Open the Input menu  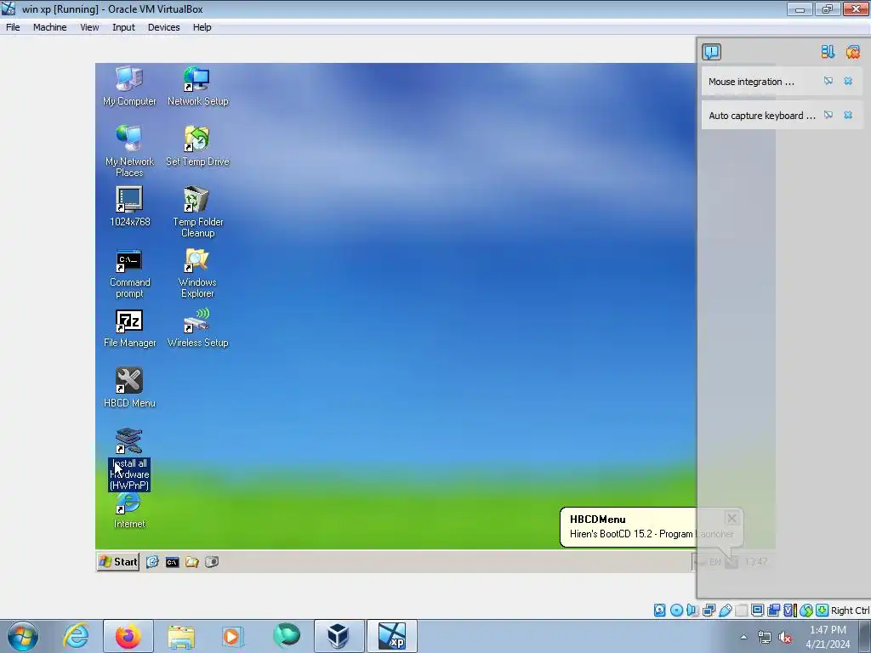[123, 27]
